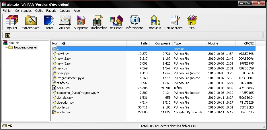Screen dimensions: 267x130
Task: Show archive Informations
Action: (x=134, y=22)
